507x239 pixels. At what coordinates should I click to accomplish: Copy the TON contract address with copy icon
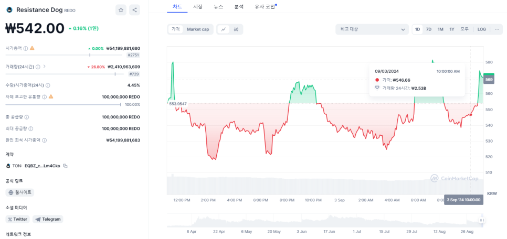pos(65,166)
